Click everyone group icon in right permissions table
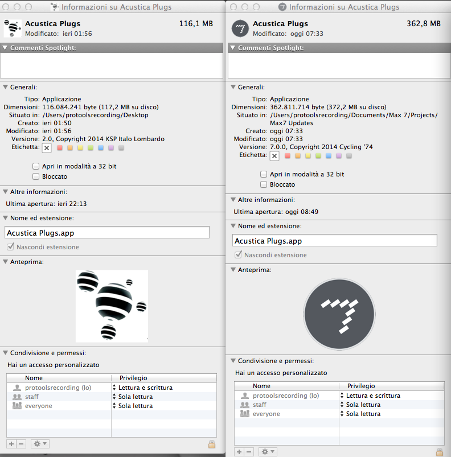The height and width of the screenshot is (457, 451). coord(245,414)
